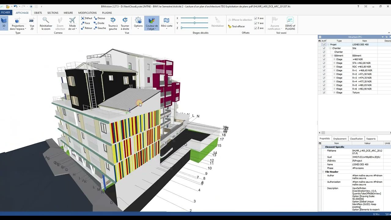
Task: Set view to Gauche
Action: [100, 28]
